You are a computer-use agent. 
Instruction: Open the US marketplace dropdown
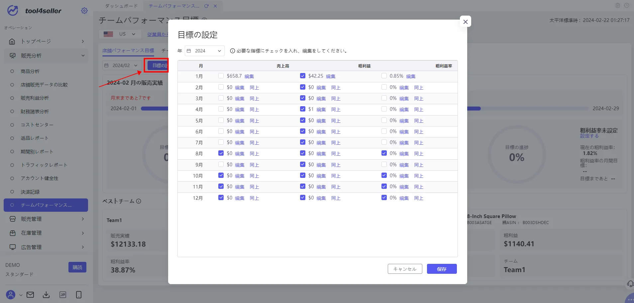120,34
